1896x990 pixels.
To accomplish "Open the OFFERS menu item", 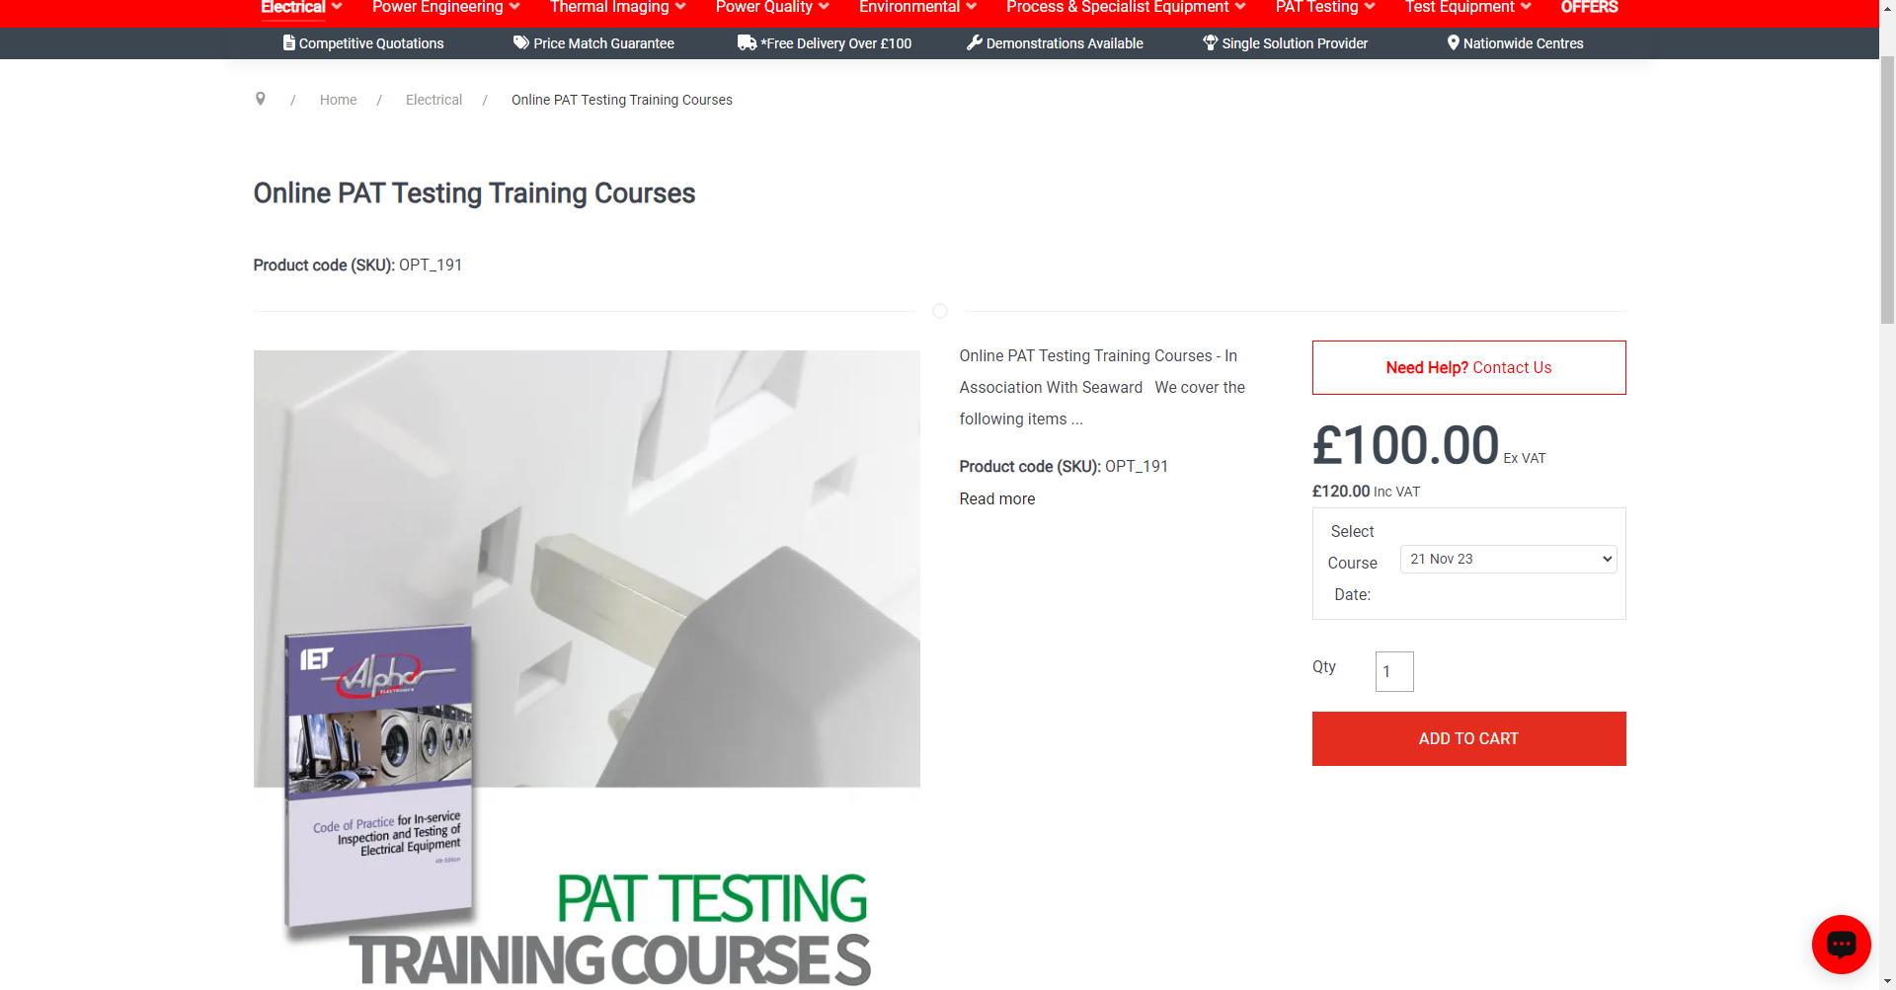I will click(1589, 8).
